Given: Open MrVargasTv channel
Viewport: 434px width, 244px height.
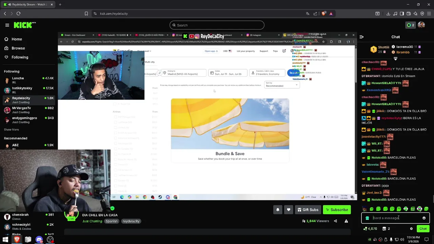Looking at the screenshot, I should [29, 110].
